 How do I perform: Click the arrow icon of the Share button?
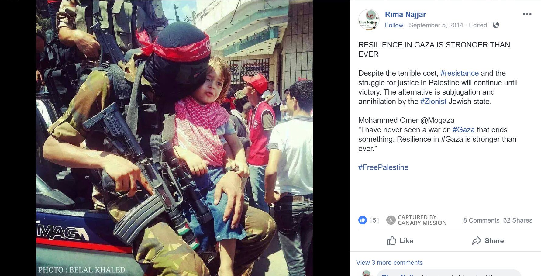(477, 241)
